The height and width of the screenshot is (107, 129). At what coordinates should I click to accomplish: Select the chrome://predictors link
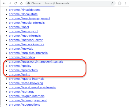[x=23, y=70]
